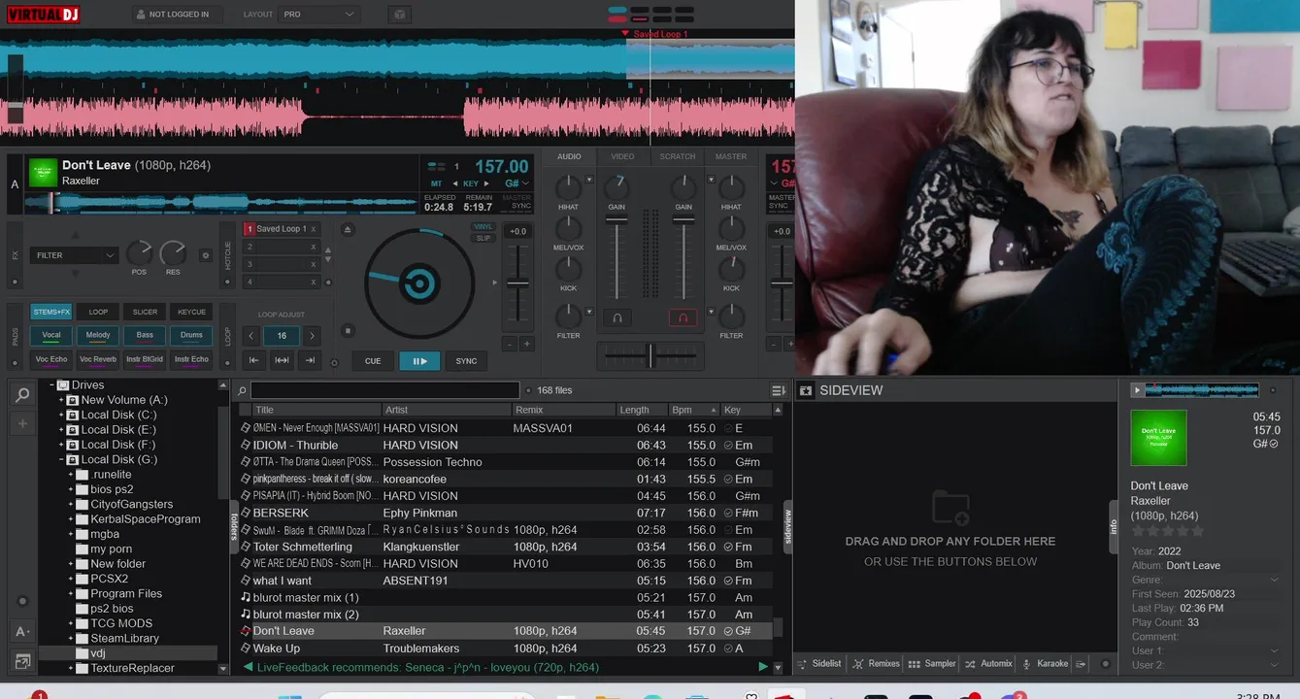Toggle MT master tempo on deck A
Image resolution: width=1300 pixels, height=699 pixels.
[x=436, y=183]
